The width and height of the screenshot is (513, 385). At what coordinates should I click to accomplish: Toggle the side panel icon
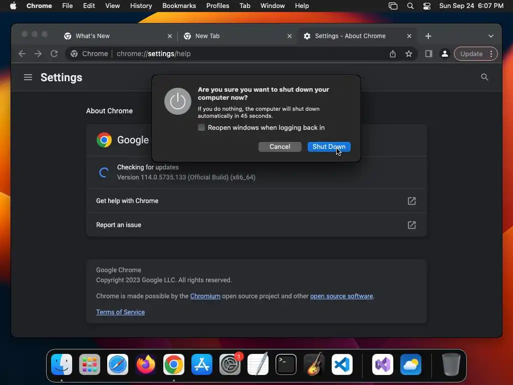(x=429, y=54)
